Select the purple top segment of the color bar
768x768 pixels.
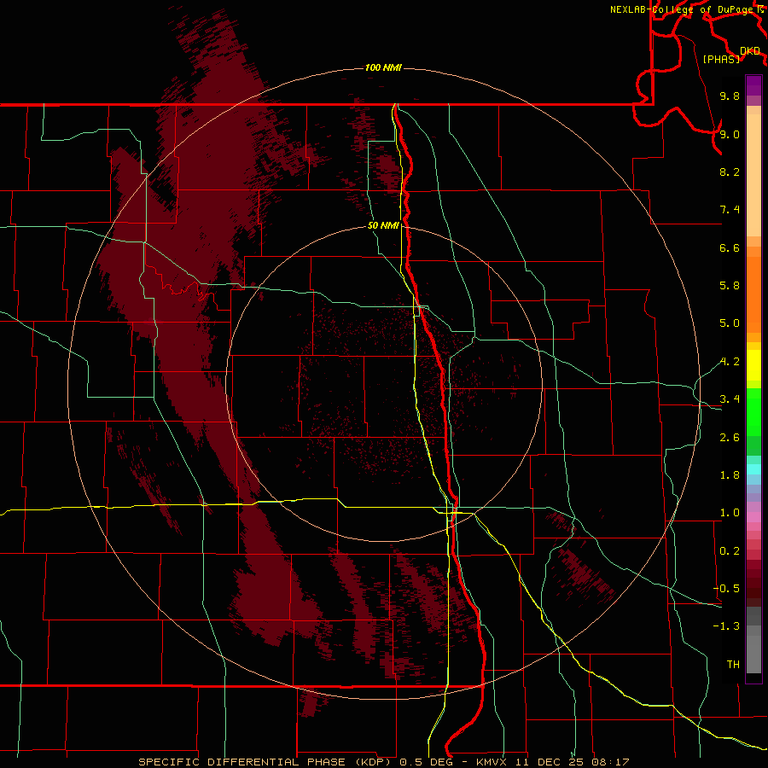coord(753,85)
